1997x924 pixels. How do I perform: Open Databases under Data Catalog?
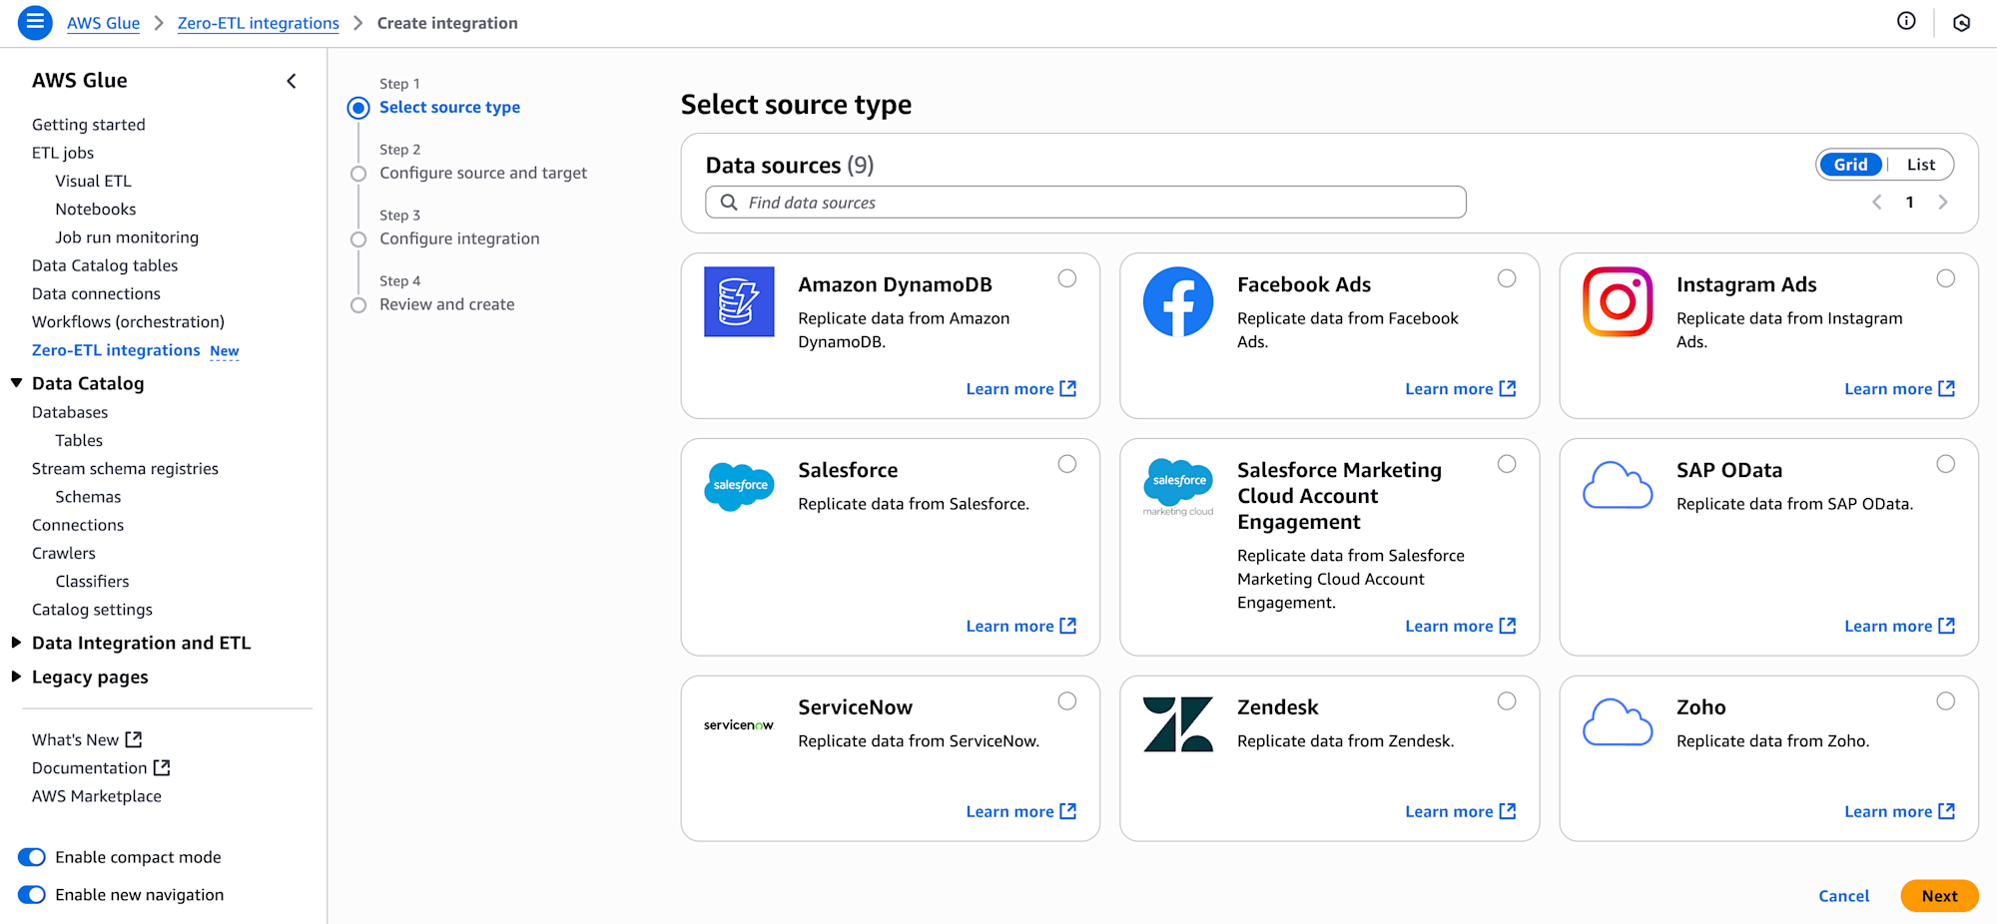coord(70,412)
